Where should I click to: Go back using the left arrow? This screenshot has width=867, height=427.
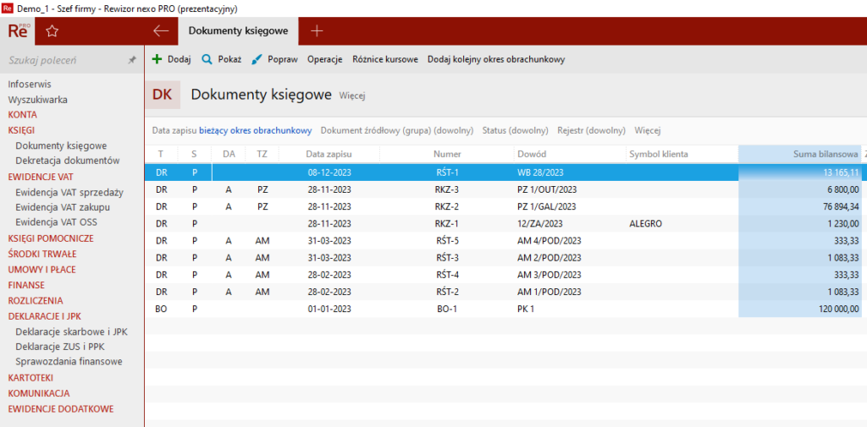(161, 31)
